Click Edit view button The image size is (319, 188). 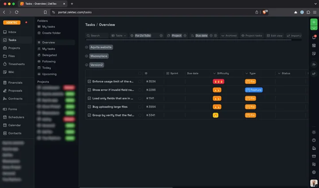click(x=274, y=36)
